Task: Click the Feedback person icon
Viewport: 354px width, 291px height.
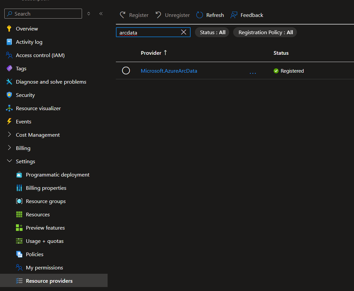Action: coord(234,15)
